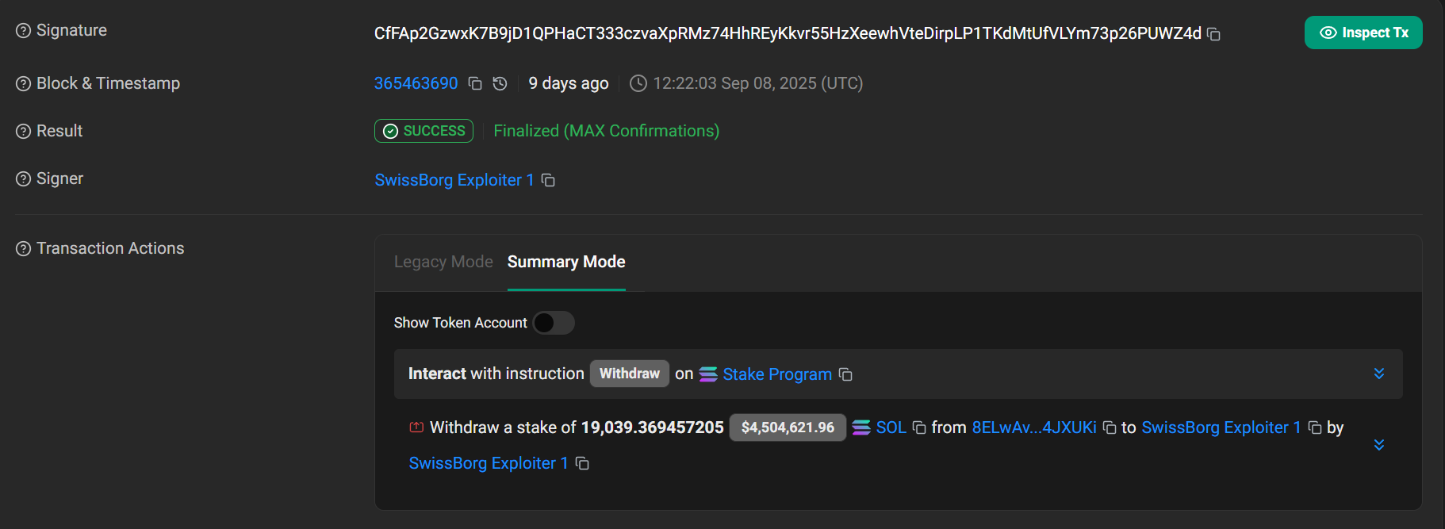The image size is (1445, 529).
Task: Click the red withdraw icon
Action: point(416,427)
